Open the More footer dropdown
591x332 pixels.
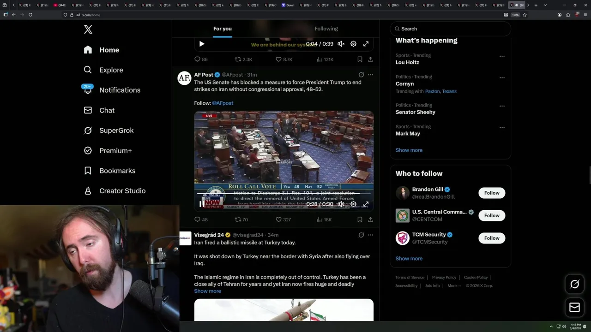click(454, 286)
